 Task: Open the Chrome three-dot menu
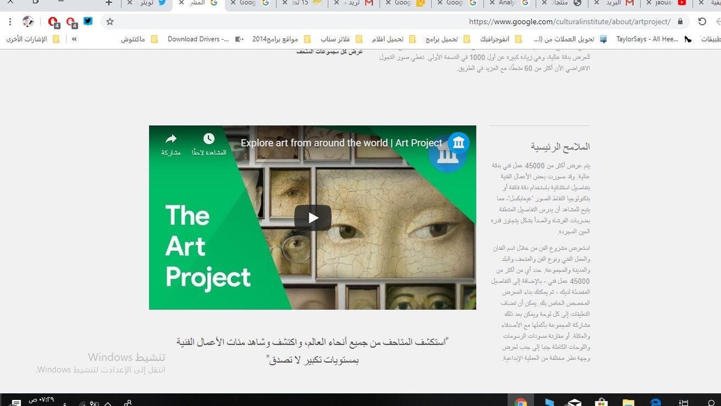(9, 22)
